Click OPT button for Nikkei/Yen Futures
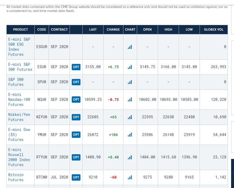Viewport: 234px width, 188px height. tap(76, 117)
